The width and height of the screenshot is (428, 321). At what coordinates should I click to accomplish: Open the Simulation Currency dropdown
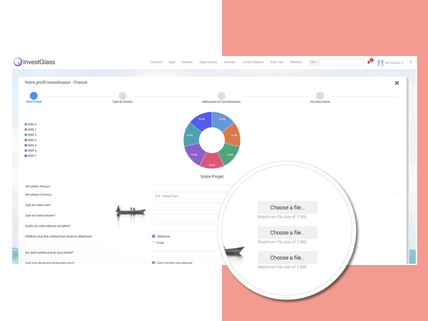(x=188, y=196)
